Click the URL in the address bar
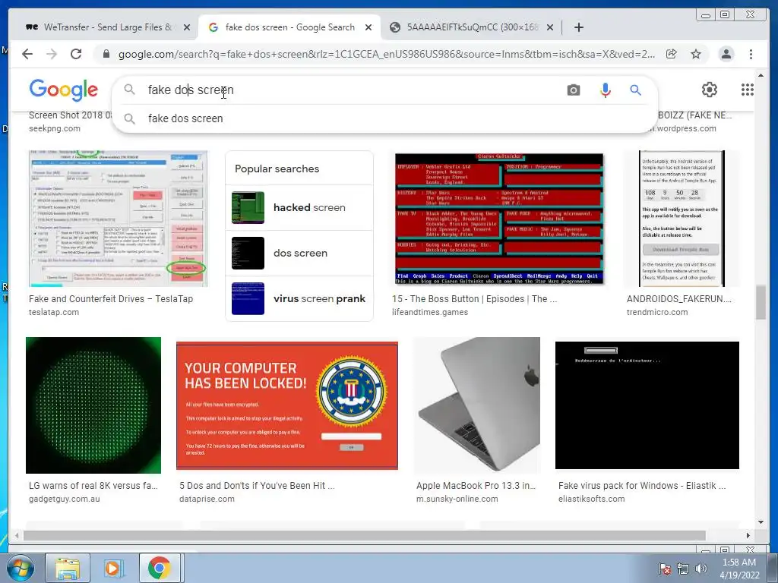This screenshot has height=583, width=778. (x=387, y=54)
